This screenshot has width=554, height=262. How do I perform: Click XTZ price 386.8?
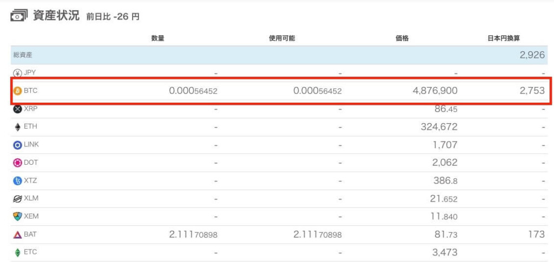tap(446, 181)
